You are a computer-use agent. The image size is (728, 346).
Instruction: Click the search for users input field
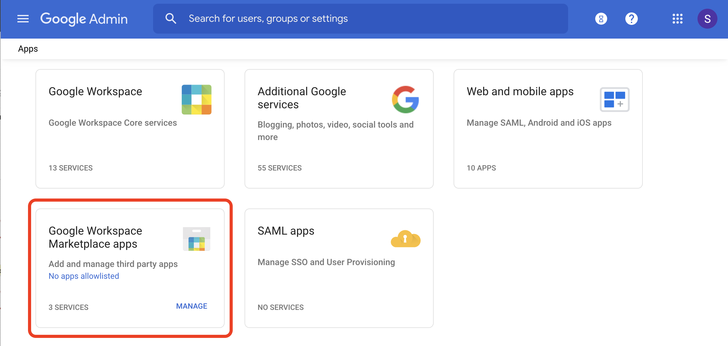(x=342, y=18)
